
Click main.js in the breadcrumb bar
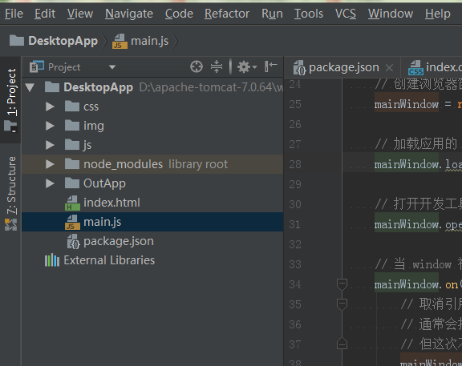[x=150, y=41]
